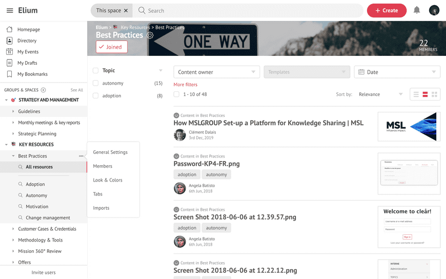This screenshot has width=446, height=279.
Task: Click the Adoption saved-search icon
Action: point(21,184)
